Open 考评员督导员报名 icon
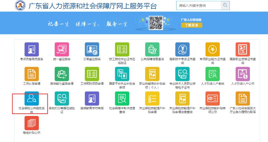 pos(31,49)
